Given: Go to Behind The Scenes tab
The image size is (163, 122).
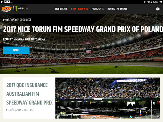Looking at the screenshot, I should [x=117, y=9].
